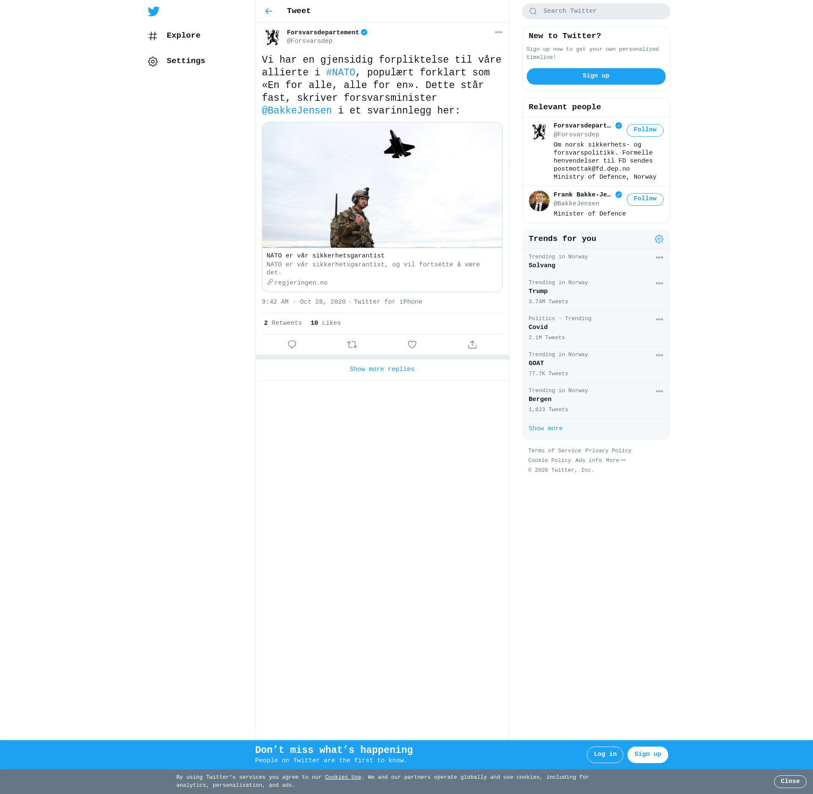Click the retweet icon under the tweet
Viewport: 813px width, 794px height.
(352, 345)
